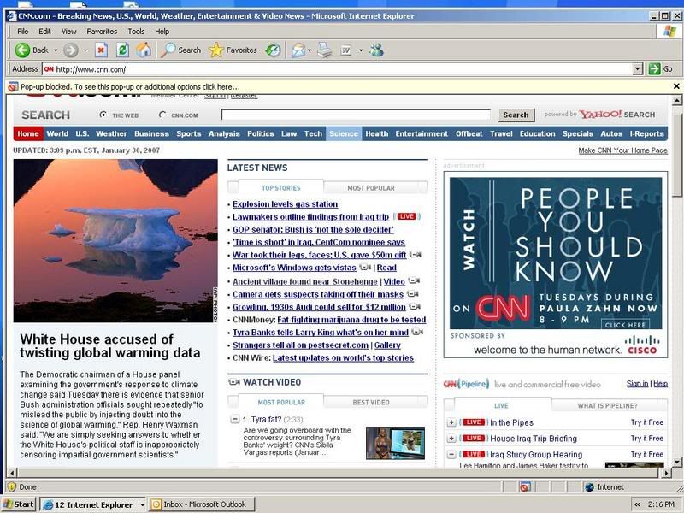This screenshot has width=684, height=513.
Task: Open the address bar dropdown list
Action: pyautogui.click(x=638, y=69)
